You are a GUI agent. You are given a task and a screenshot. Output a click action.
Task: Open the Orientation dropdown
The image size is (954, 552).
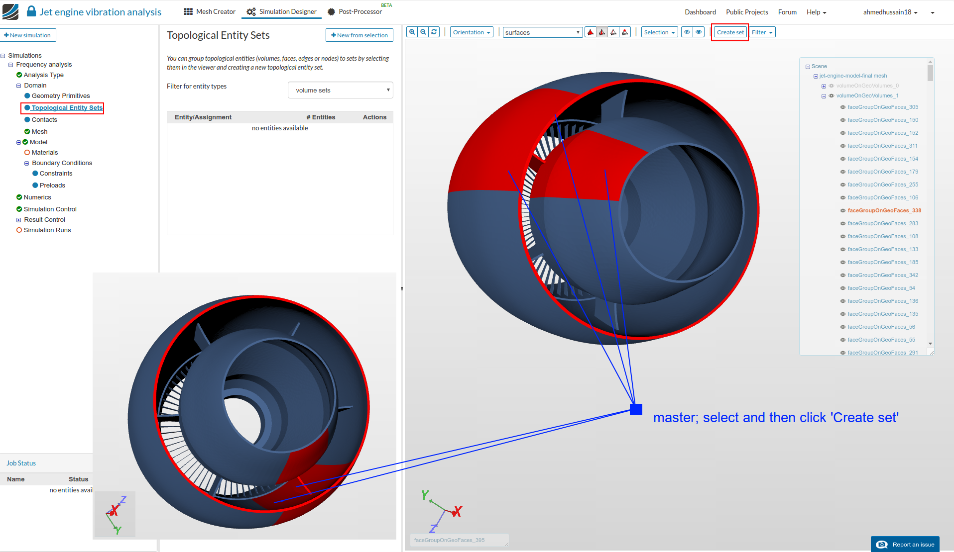[x=472, y=32]
